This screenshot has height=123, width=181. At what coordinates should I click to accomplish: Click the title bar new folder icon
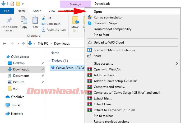click(18, 4)
